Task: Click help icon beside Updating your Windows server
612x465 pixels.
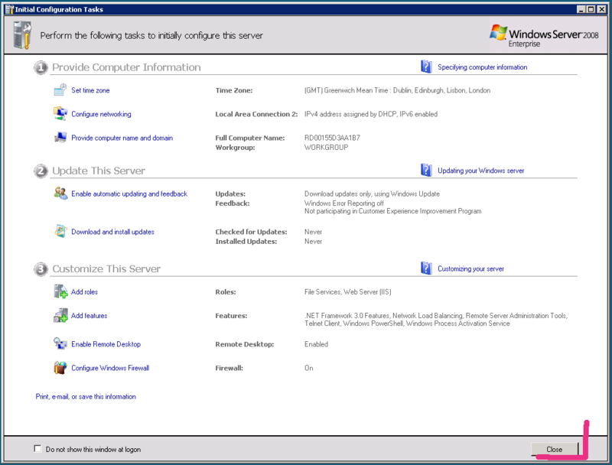Action: pos(426,170)
